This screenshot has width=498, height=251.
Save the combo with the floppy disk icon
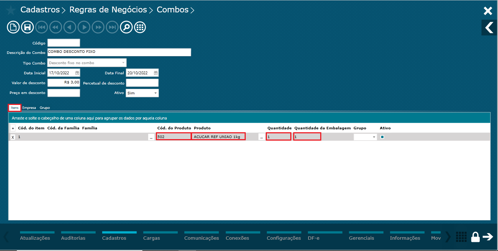click(x=27, y=27)
